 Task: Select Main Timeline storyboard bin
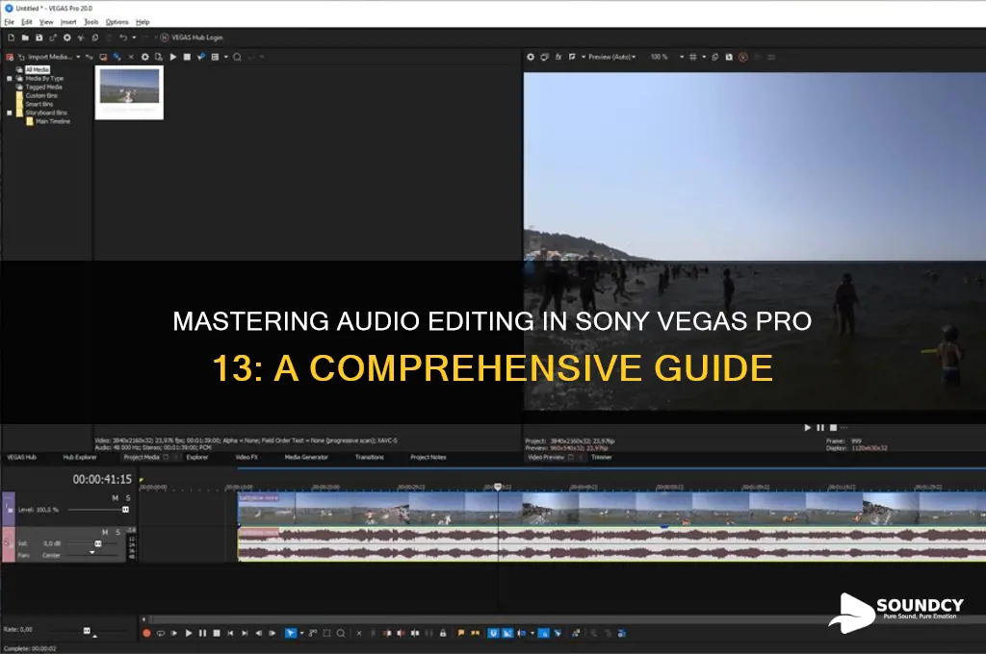tap(53, 121)
